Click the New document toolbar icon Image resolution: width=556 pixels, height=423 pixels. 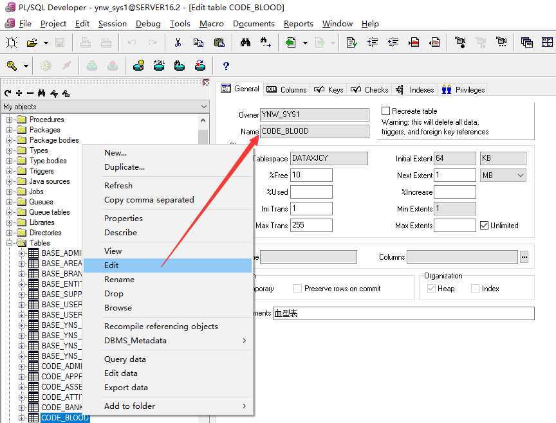12,42
